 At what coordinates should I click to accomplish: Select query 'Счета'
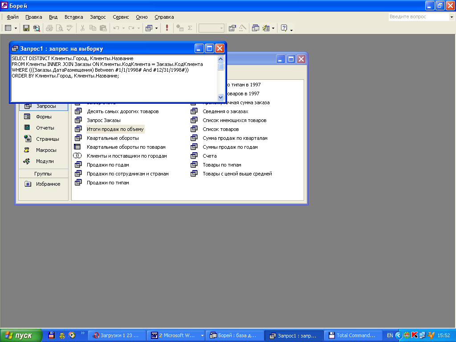pos(209,156)
